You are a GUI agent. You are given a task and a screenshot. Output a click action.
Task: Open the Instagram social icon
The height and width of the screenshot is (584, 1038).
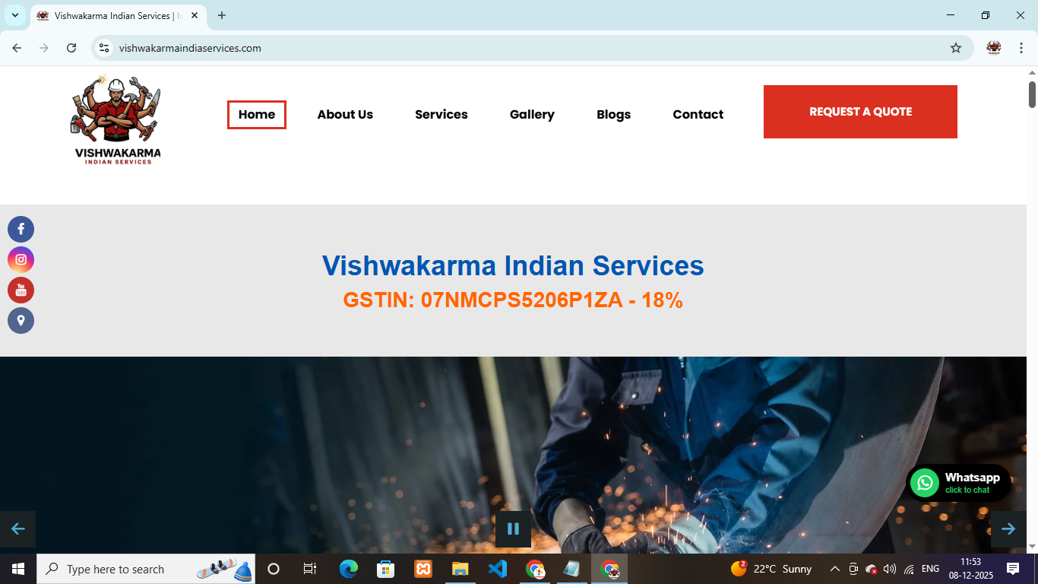(21, 259)
